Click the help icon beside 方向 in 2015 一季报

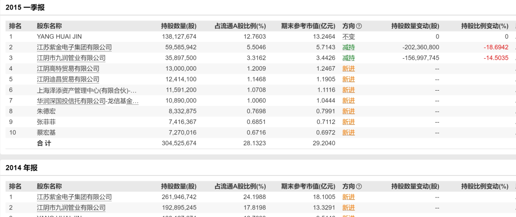pos(359,26)
